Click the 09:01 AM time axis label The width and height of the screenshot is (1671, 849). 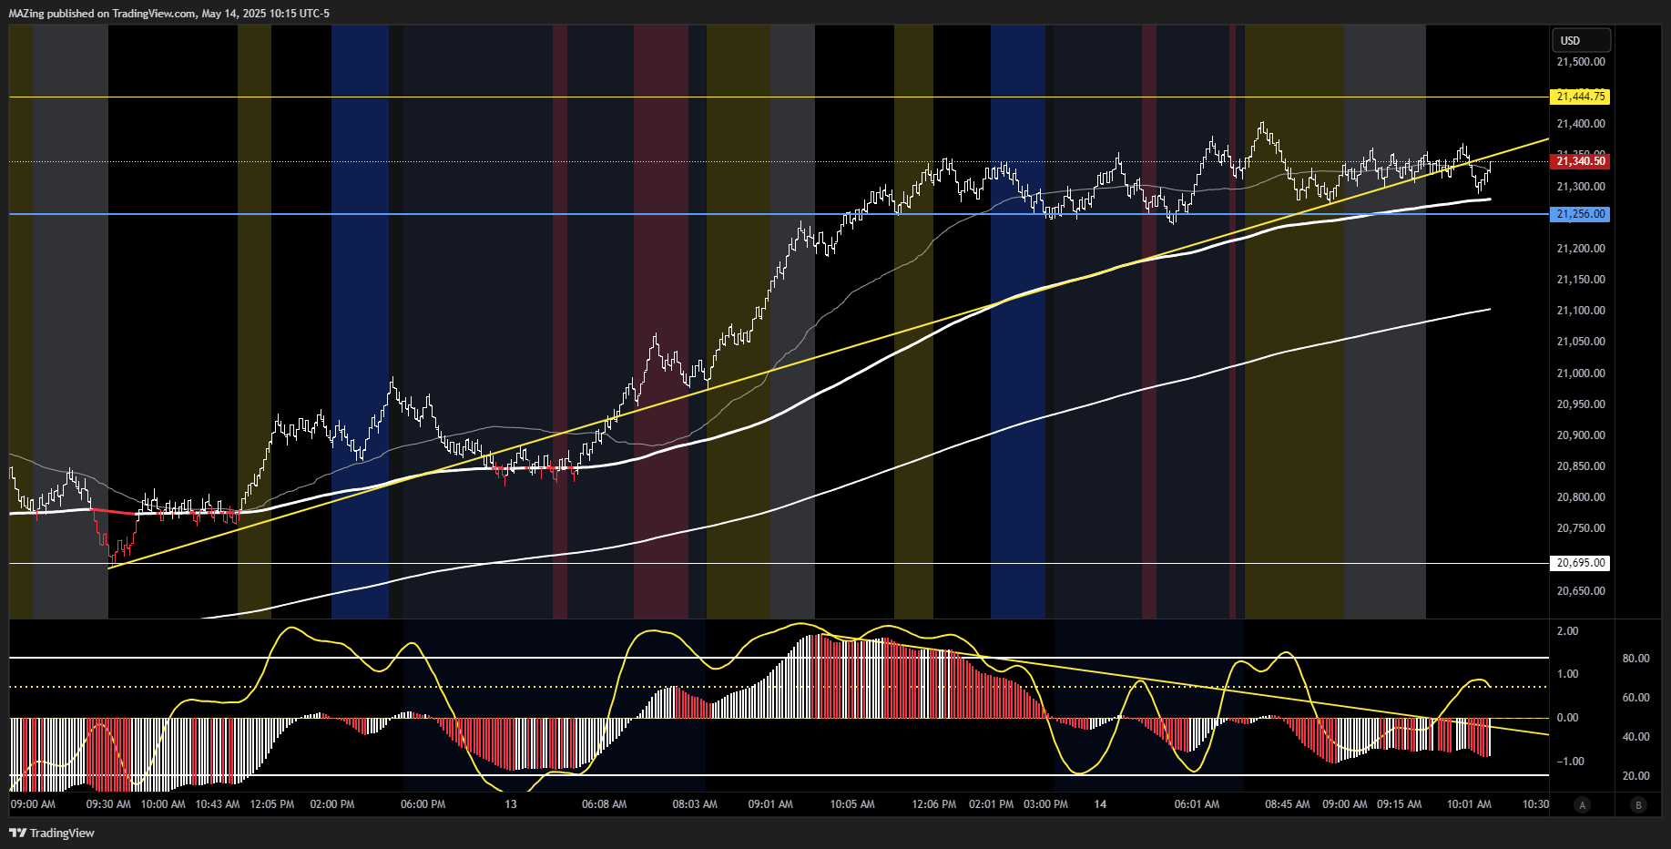(770, 804)
